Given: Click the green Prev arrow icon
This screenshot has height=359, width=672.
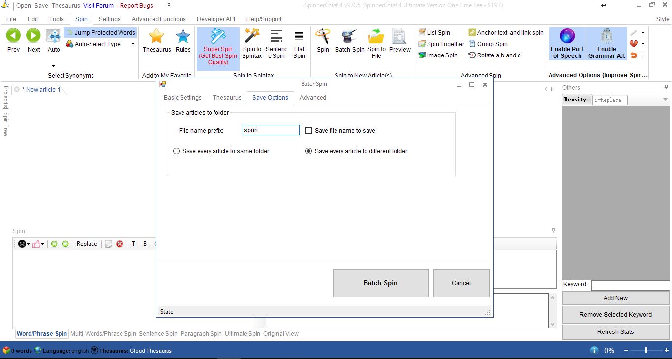Looking at the screenshot, I should (14, 36).
